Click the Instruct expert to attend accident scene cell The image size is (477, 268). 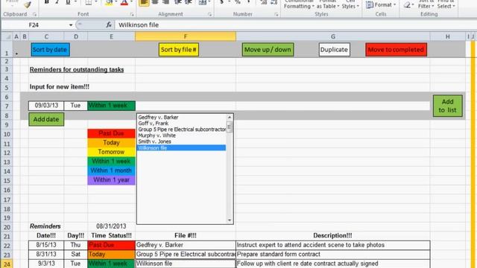point(333,245)
